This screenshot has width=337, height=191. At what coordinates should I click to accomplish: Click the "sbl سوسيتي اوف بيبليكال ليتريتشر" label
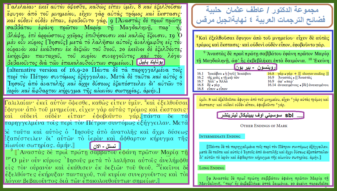(x=261, y=115)
